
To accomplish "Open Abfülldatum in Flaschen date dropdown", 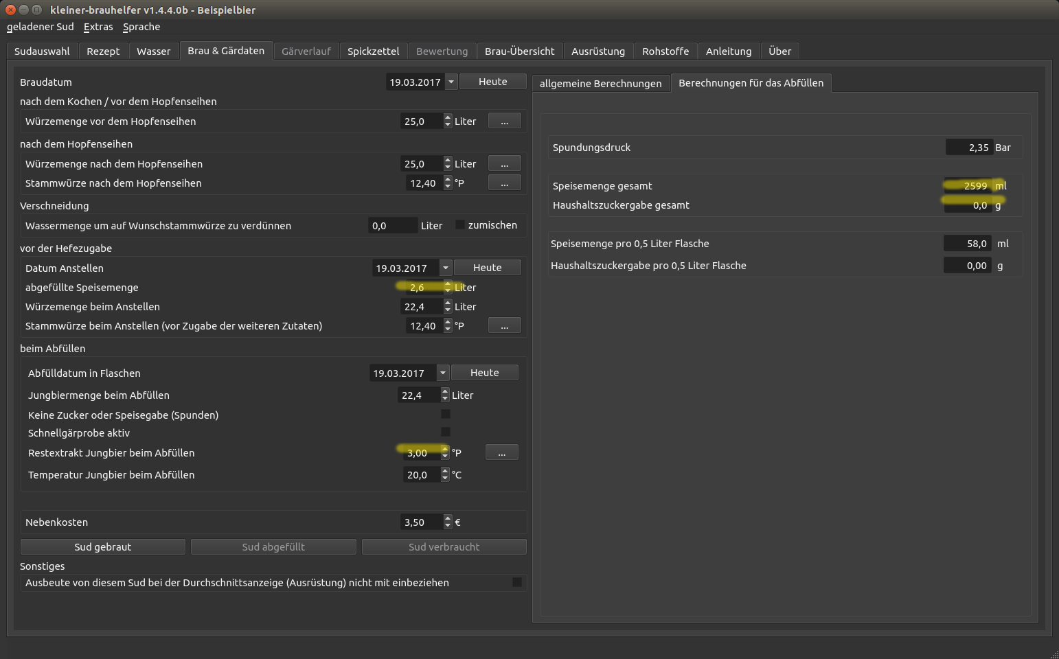I will [x=443, y=373].
